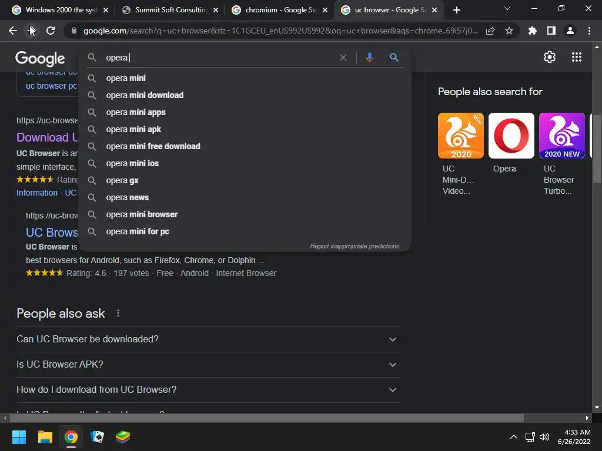Clear the search box with the X
The width and height of the screenshot is (602, 451).
pyautogui.click(x=343, y=58)
